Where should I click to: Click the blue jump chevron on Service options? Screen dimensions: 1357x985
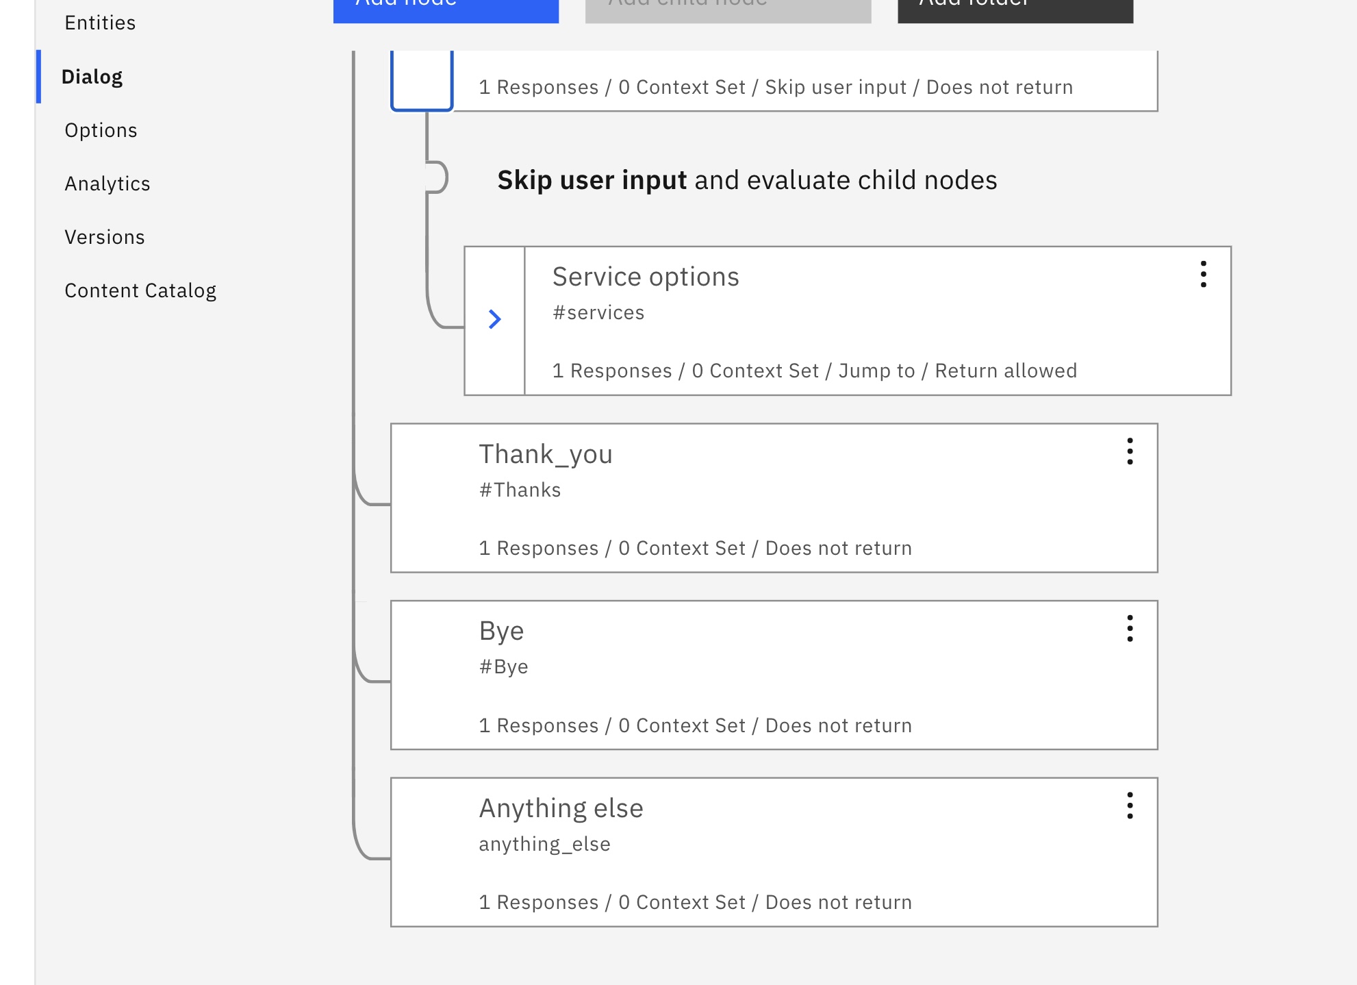[x=494, y=319]
